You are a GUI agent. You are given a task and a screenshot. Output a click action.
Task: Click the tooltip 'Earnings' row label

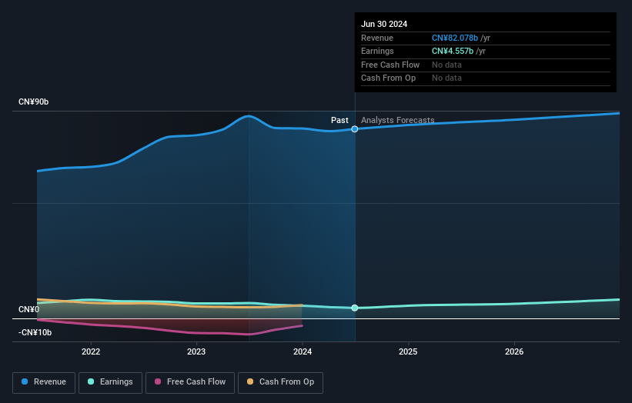point(377,51)
